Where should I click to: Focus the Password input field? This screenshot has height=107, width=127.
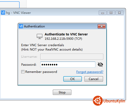pyautogui.click(x=68, y=64)
